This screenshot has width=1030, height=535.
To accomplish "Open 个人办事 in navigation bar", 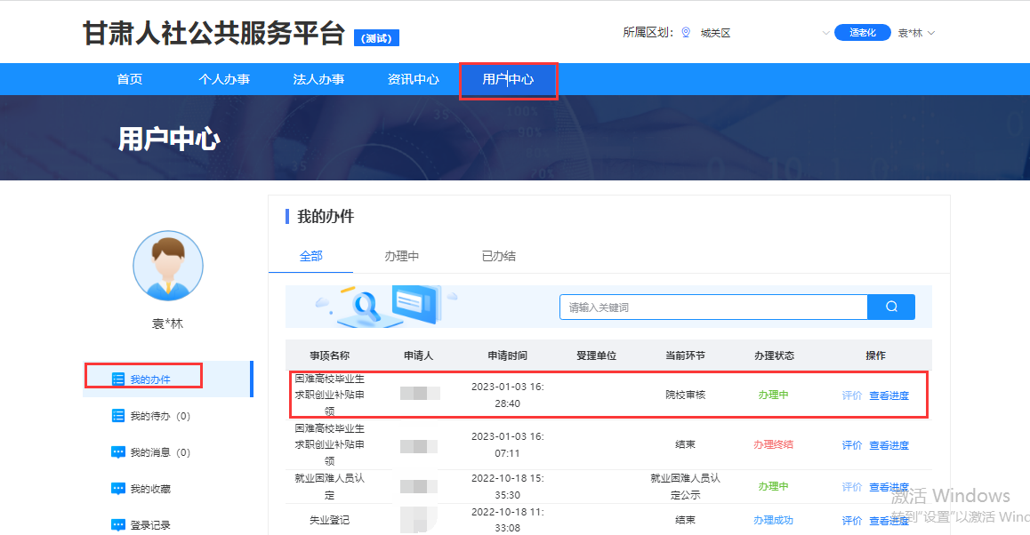I will (x=224, y=79).
